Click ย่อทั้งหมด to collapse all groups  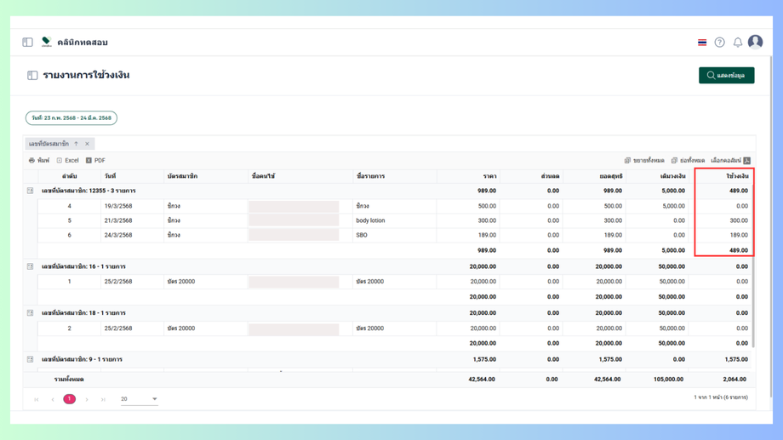pyautogui.click(x=689, y=160)
